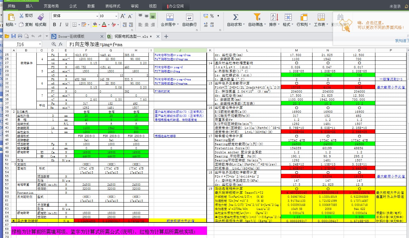Toggle top vertical alignment

click(140, 16)
